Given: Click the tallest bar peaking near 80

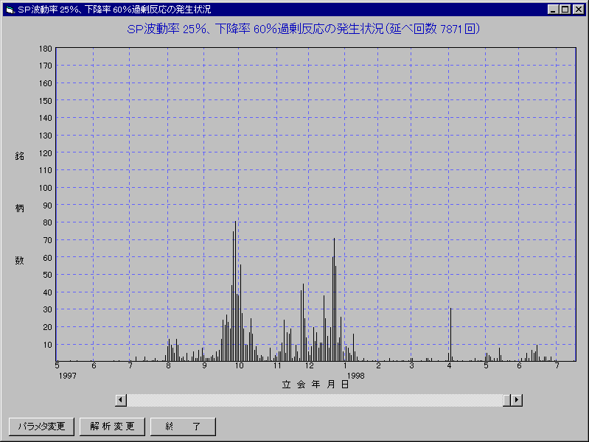Looking at the screenshot, I should point(235,295).
